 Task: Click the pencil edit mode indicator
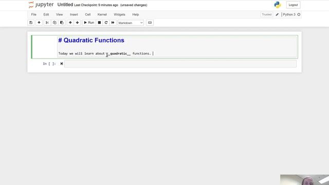(277, 14)
